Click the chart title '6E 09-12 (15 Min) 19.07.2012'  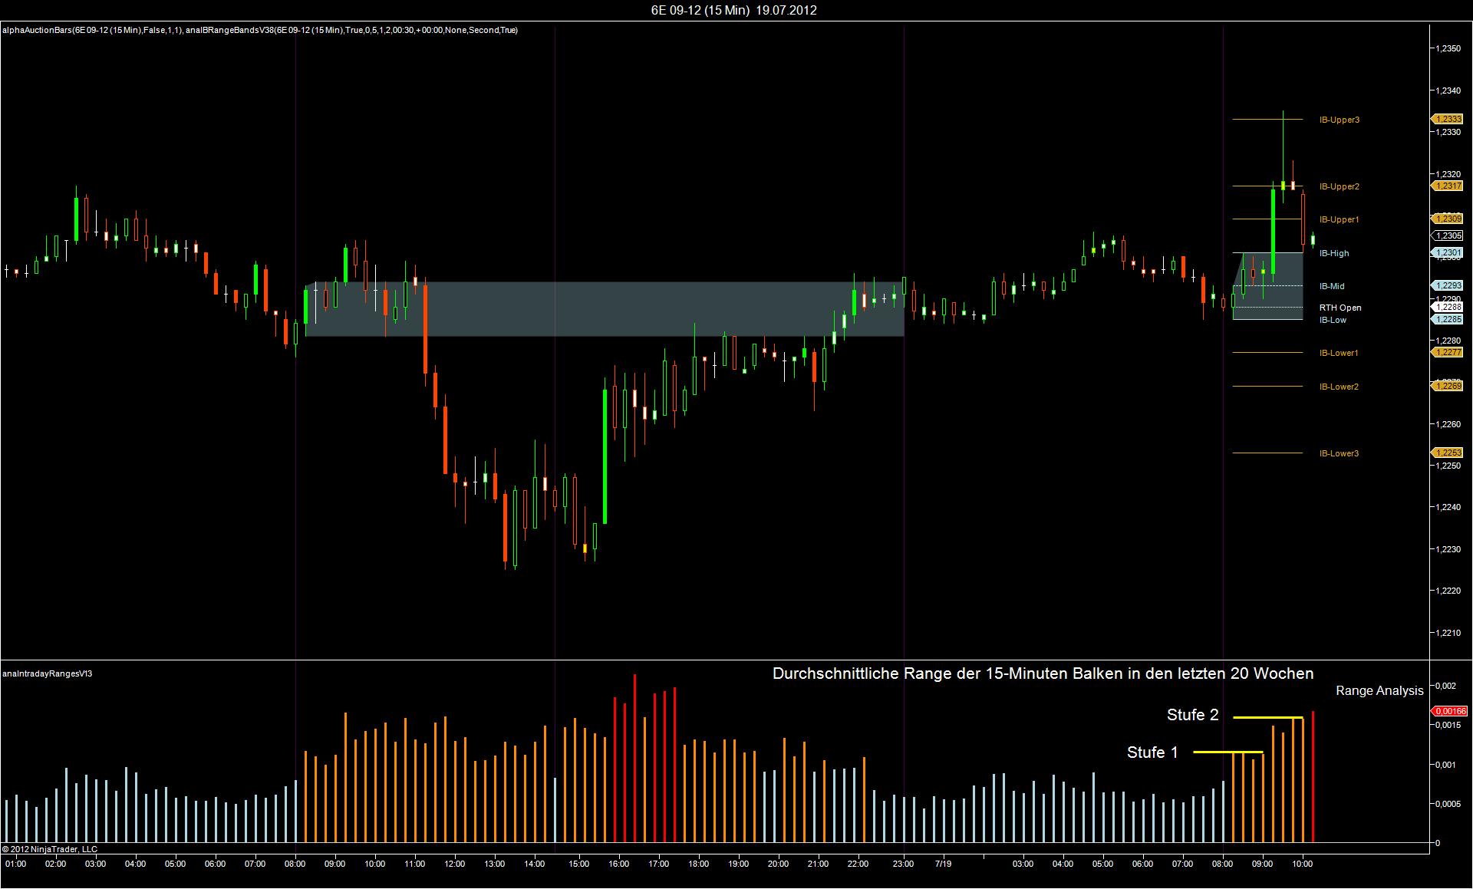coord(734,10)
